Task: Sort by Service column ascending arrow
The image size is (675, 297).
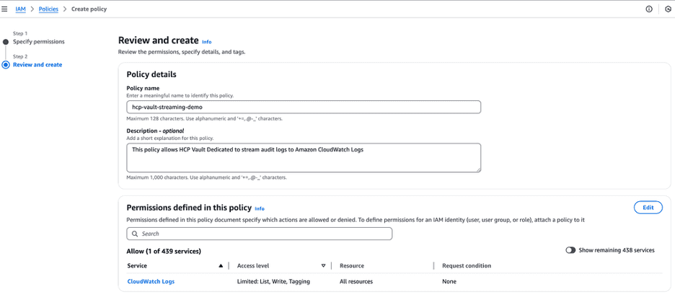Action: click(221, 266)
